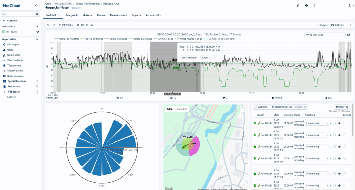Switch to dark mode moon icon

(315, 6)
